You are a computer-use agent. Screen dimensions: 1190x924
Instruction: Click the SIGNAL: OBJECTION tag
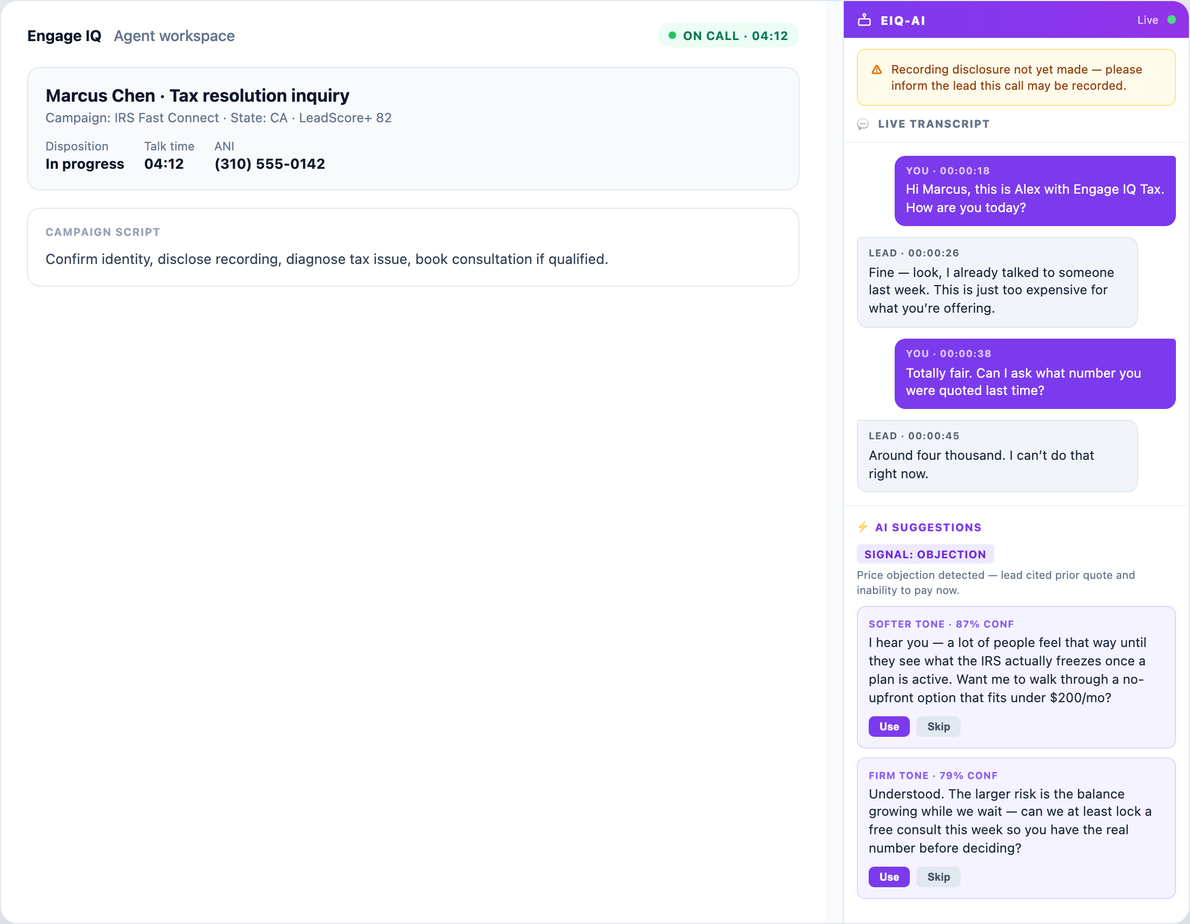coord(925,555)
